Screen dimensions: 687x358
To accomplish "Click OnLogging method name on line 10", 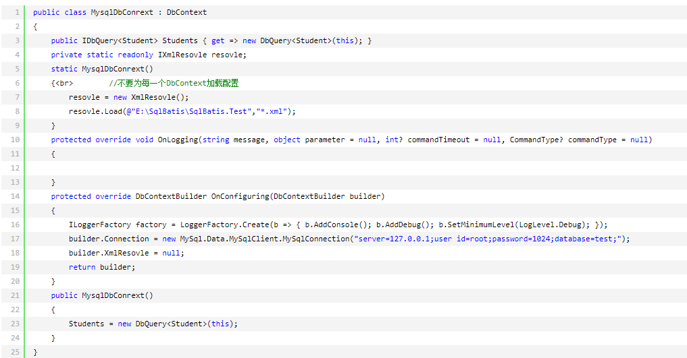I will [x=178, y=140].
